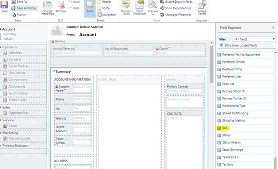Collapse the Service navigation group
The width and height of the screenshot is (278, 169).
click(0, 120)
